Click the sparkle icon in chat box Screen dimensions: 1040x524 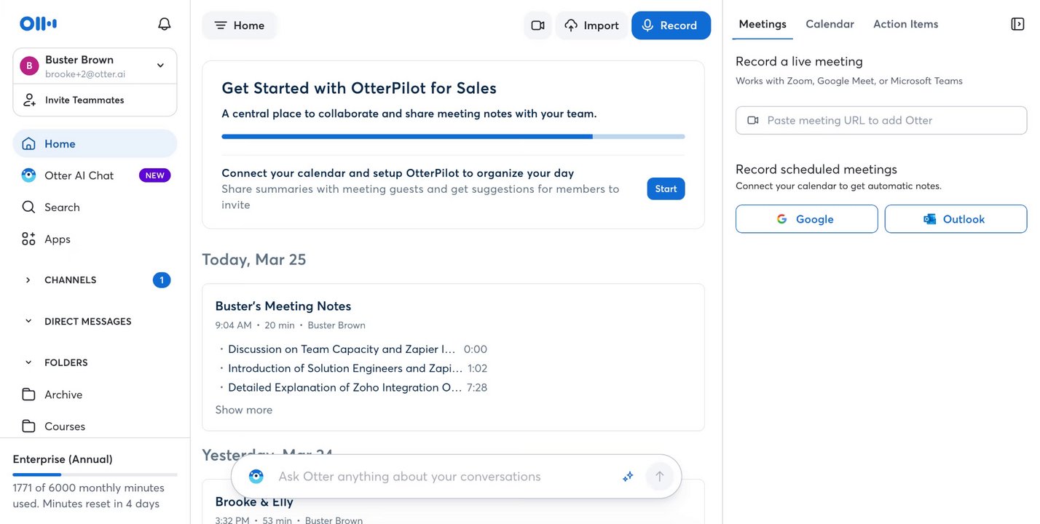pos(628,477)
